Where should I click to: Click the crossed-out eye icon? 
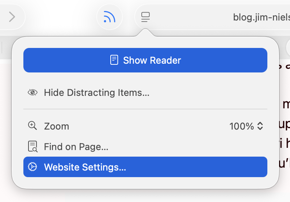pyautogui.click(x=33, y=93)
